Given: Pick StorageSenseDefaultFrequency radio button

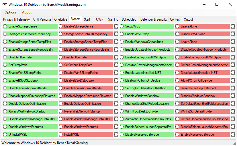Looking at the screenshot, I should (x=86, y=34).
